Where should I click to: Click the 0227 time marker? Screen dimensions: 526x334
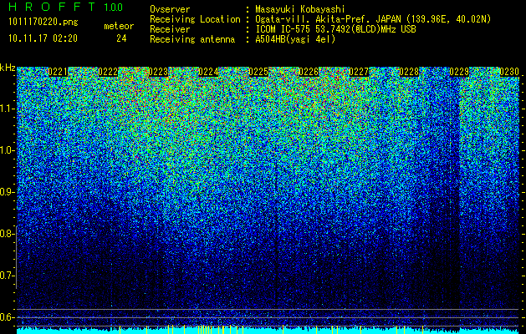click(359, 72)
